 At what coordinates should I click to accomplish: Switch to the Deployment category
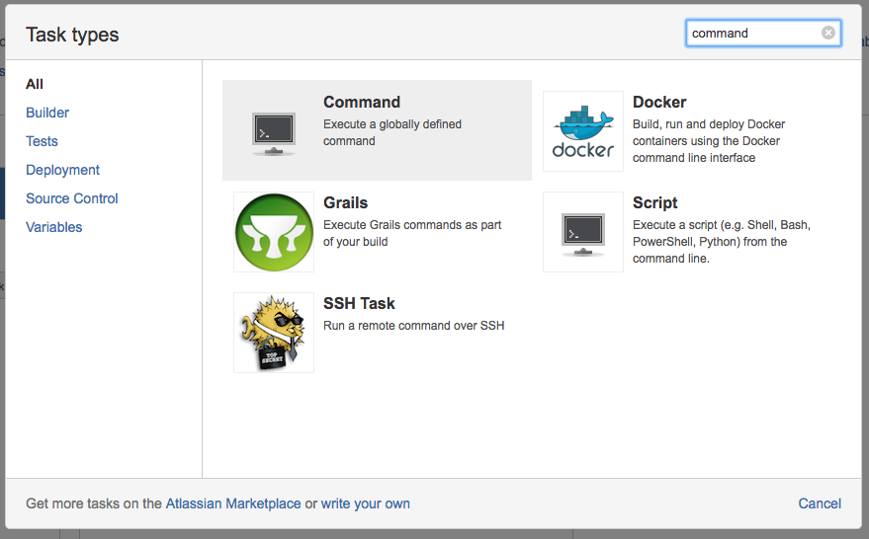(x=62, y=170)
